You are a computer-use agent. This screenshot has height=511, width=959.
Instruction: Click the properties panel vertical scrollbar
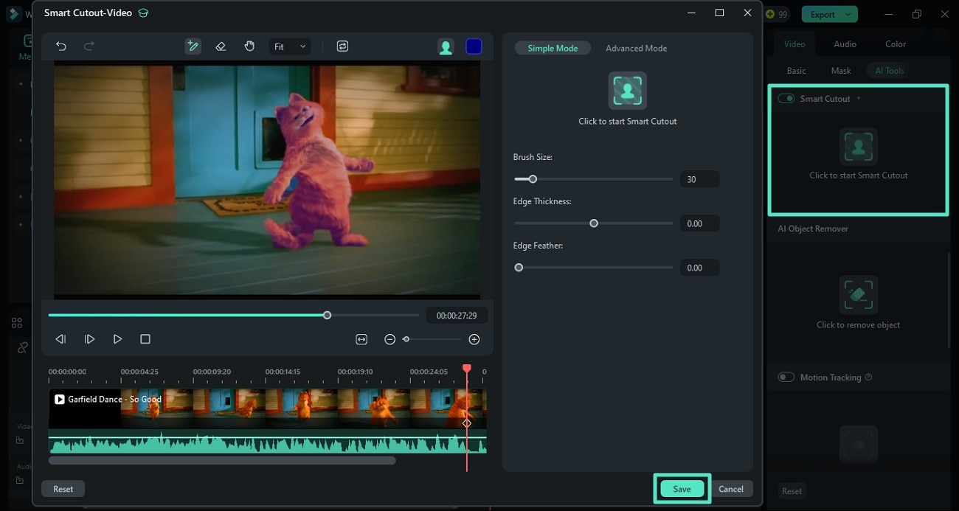(x=950, y=300)
